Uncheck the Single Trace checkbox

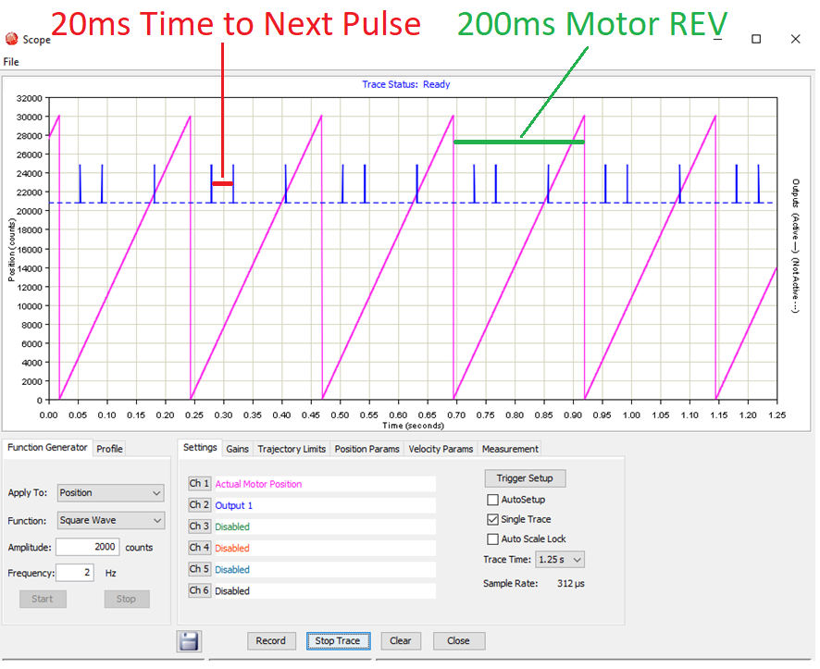tap(492, 519)
